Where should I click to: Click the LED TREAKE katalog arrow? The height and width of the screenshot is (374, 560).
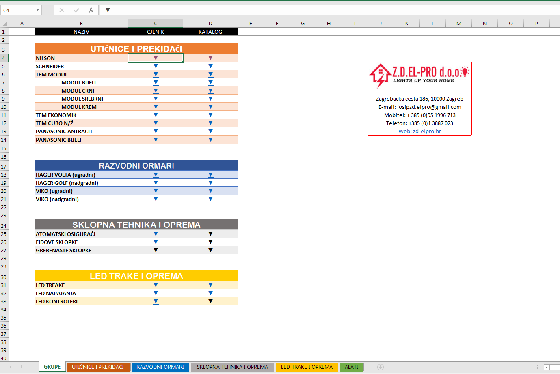[210, 285]
